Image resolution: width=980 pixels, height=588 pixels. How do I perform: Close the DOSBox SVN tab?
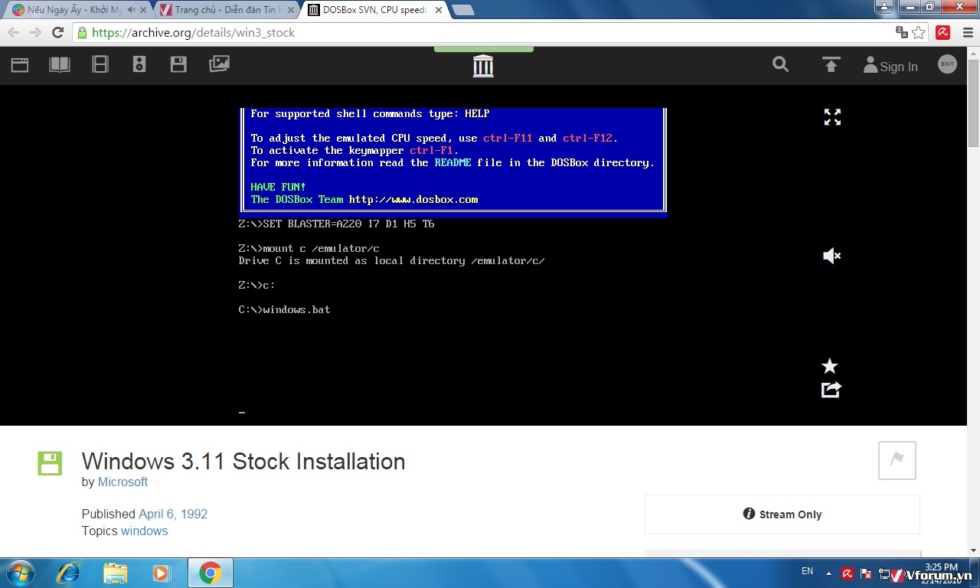(x=437, y=10)
